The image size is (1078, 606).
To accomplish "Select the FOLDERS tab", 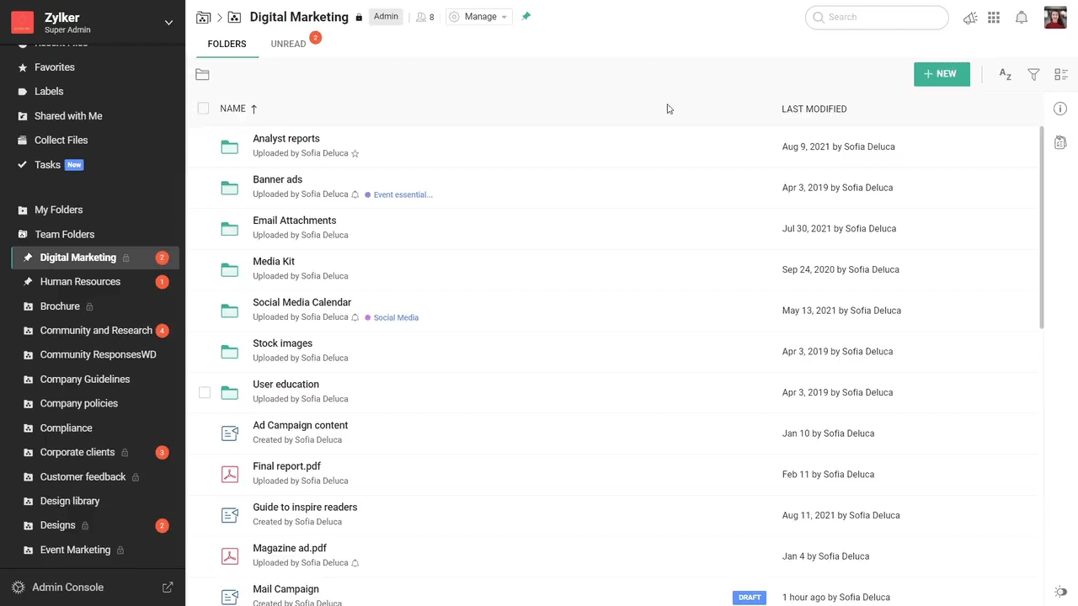I will (x=227, y=44).
